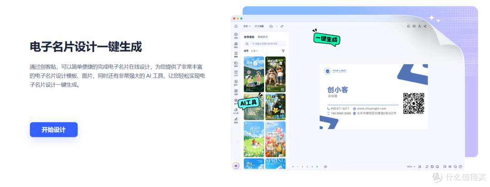The width and height of the screenshot is (490, 187).
Task: Open the 背景 background sidebar icon
Action: pyautogui.click(x=236, y=92)
